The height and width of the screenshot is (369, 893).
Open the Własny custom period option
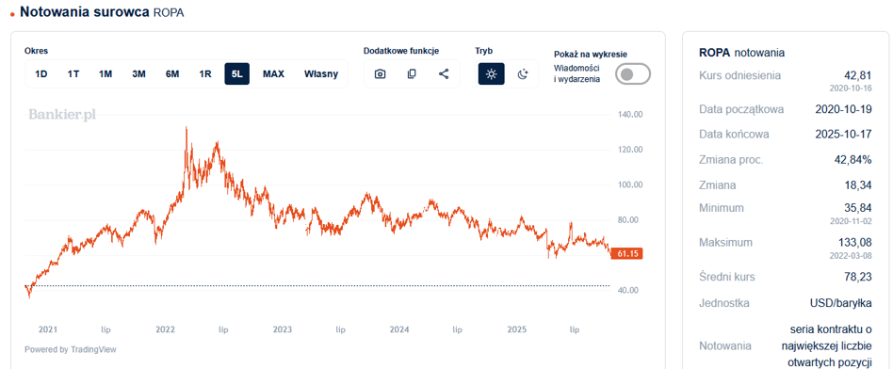[x=321, y=74]
